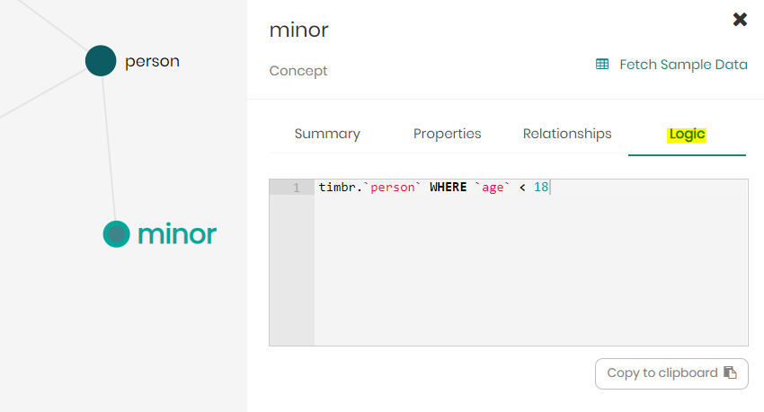Click the clipboard icon in the copy button
Image resolution: width=764 pixels, height=412 pixels.
point(730,373)
